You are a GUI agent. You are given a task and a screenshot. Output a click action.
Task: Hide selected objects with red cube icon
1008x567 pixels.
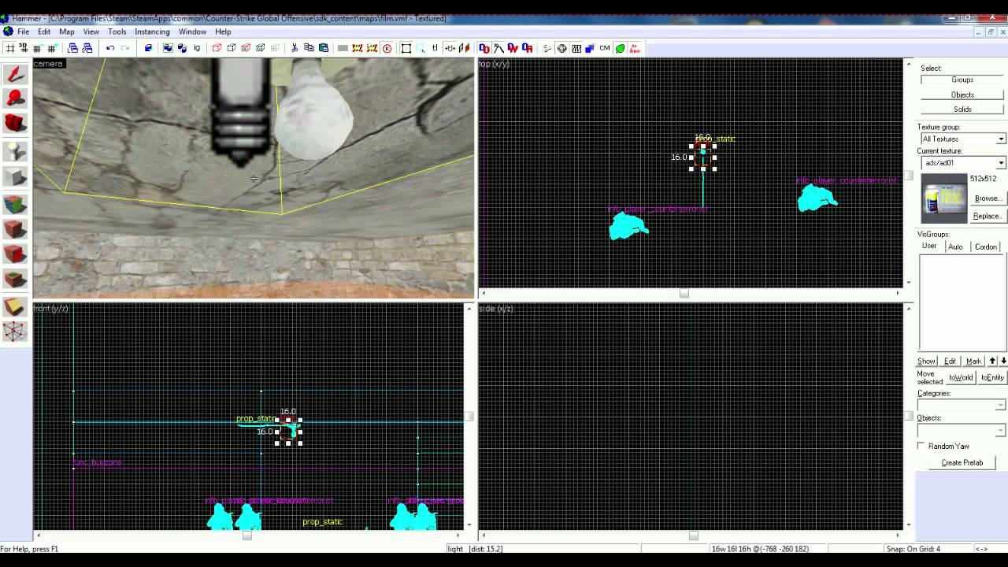(217, 48)
